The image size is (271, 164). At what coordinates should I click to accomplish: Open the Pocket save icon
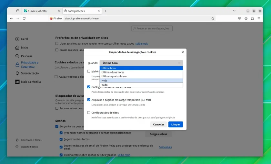point(239,18)
